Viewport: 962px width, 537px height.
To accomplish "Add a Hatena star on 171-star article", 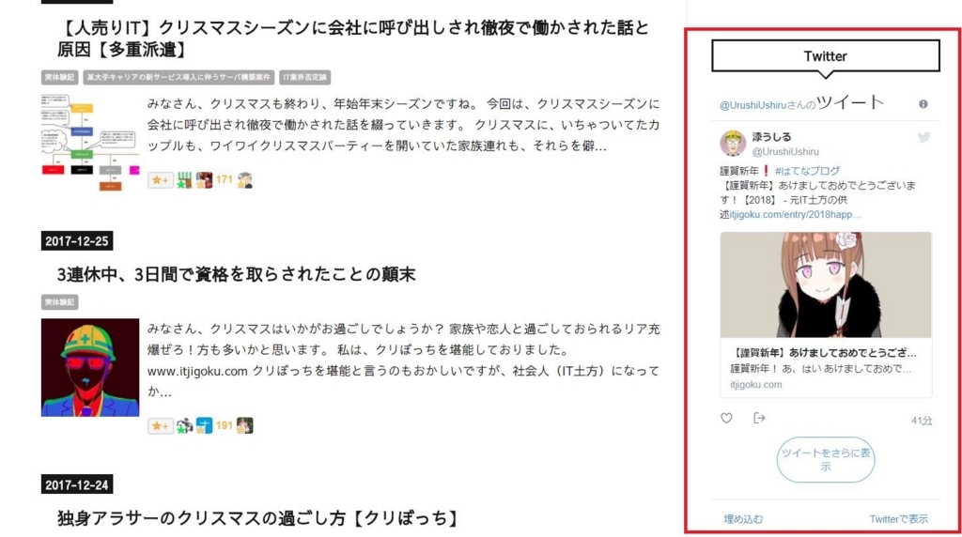I will click(161, 180).
